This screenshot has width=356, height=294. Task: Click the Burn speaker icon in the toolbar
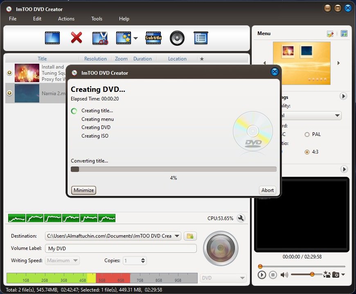tap(177, 38)
